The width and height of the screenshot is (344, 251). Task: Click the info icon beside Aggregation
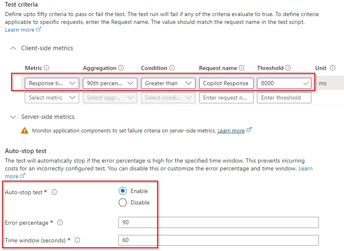121,68
